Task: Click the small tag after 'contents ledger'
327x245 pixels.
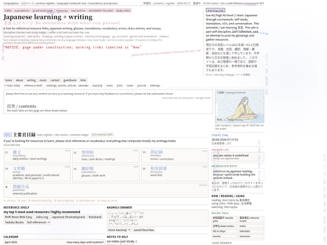Action: 102,134
